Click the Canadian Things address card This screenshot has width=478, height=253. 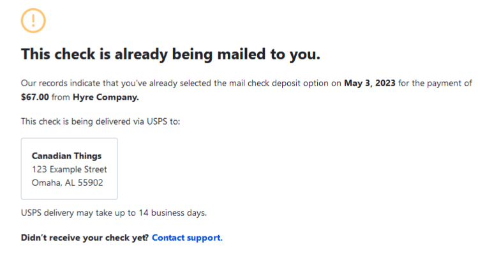(69, 169)
